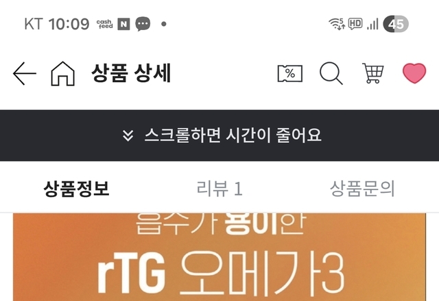Open search with magnifying glass icon
Viewport: 439px width, 301px height.
point(331,73)
